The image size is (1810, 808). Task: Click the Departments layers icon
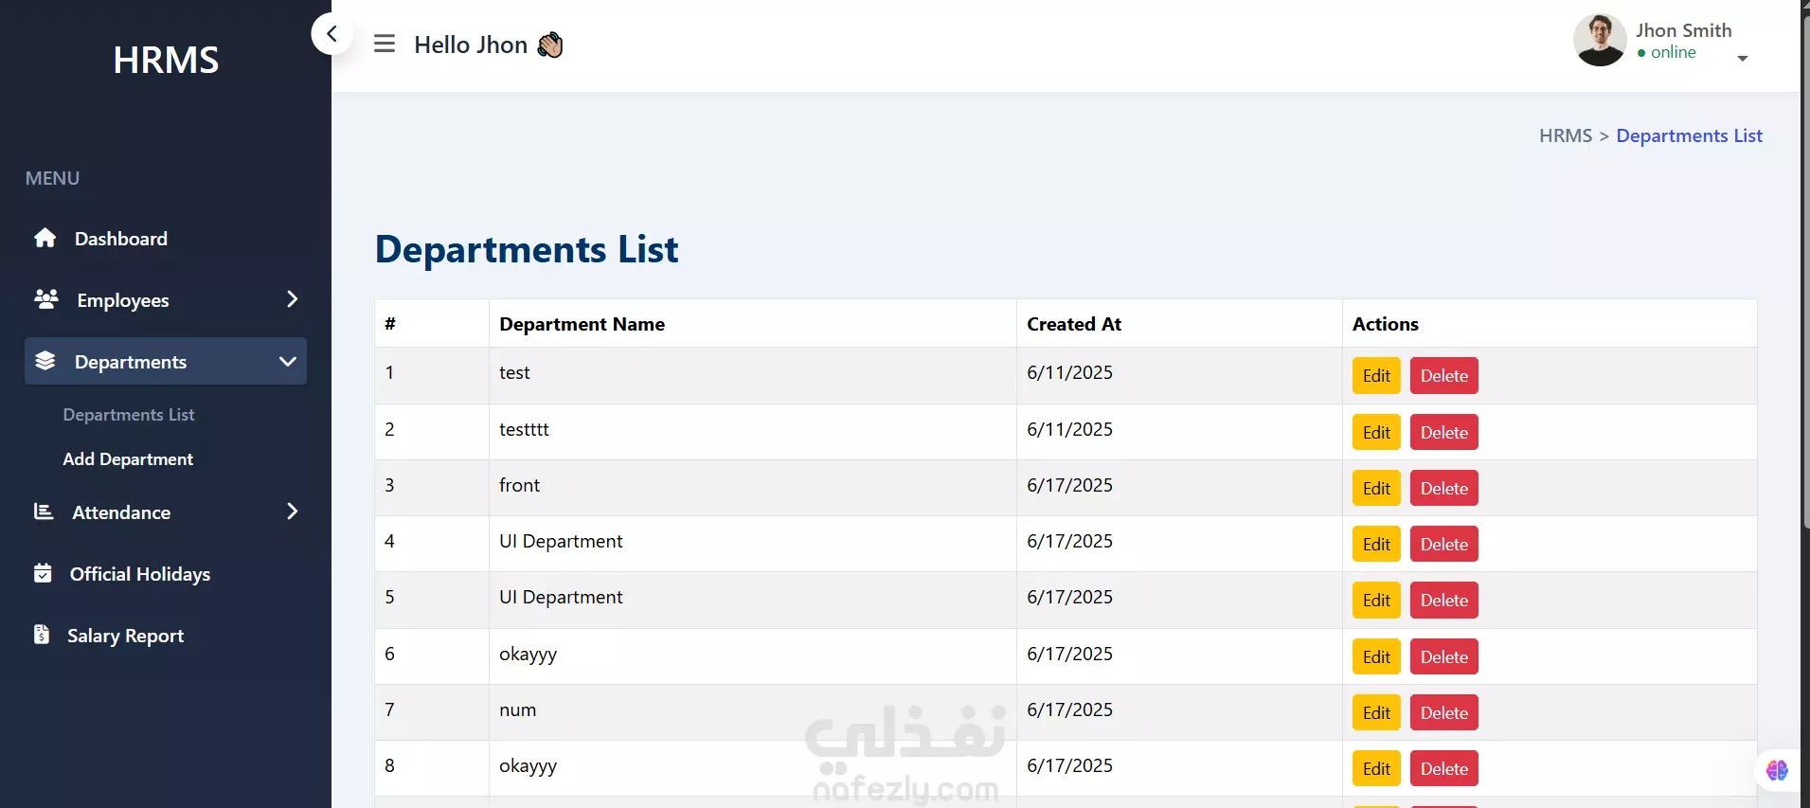(x=45, y=361)
